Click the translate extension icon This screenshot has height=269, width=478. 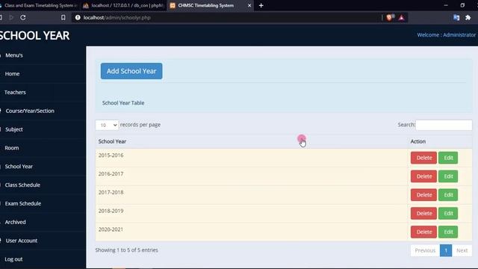point(456,18)
